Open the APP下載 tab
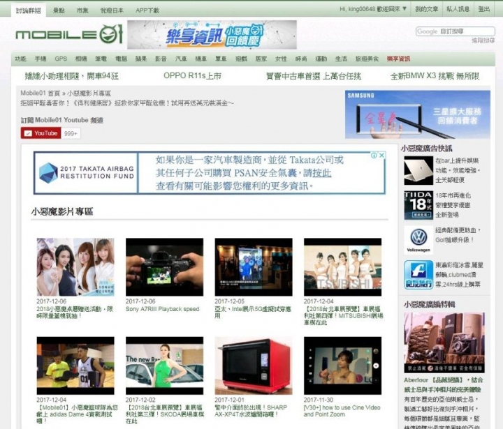This screenshot has width=503, height=429. pos(147,10)
